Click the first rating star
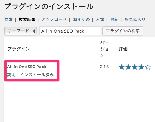155x122 pixels. (122, 67)
